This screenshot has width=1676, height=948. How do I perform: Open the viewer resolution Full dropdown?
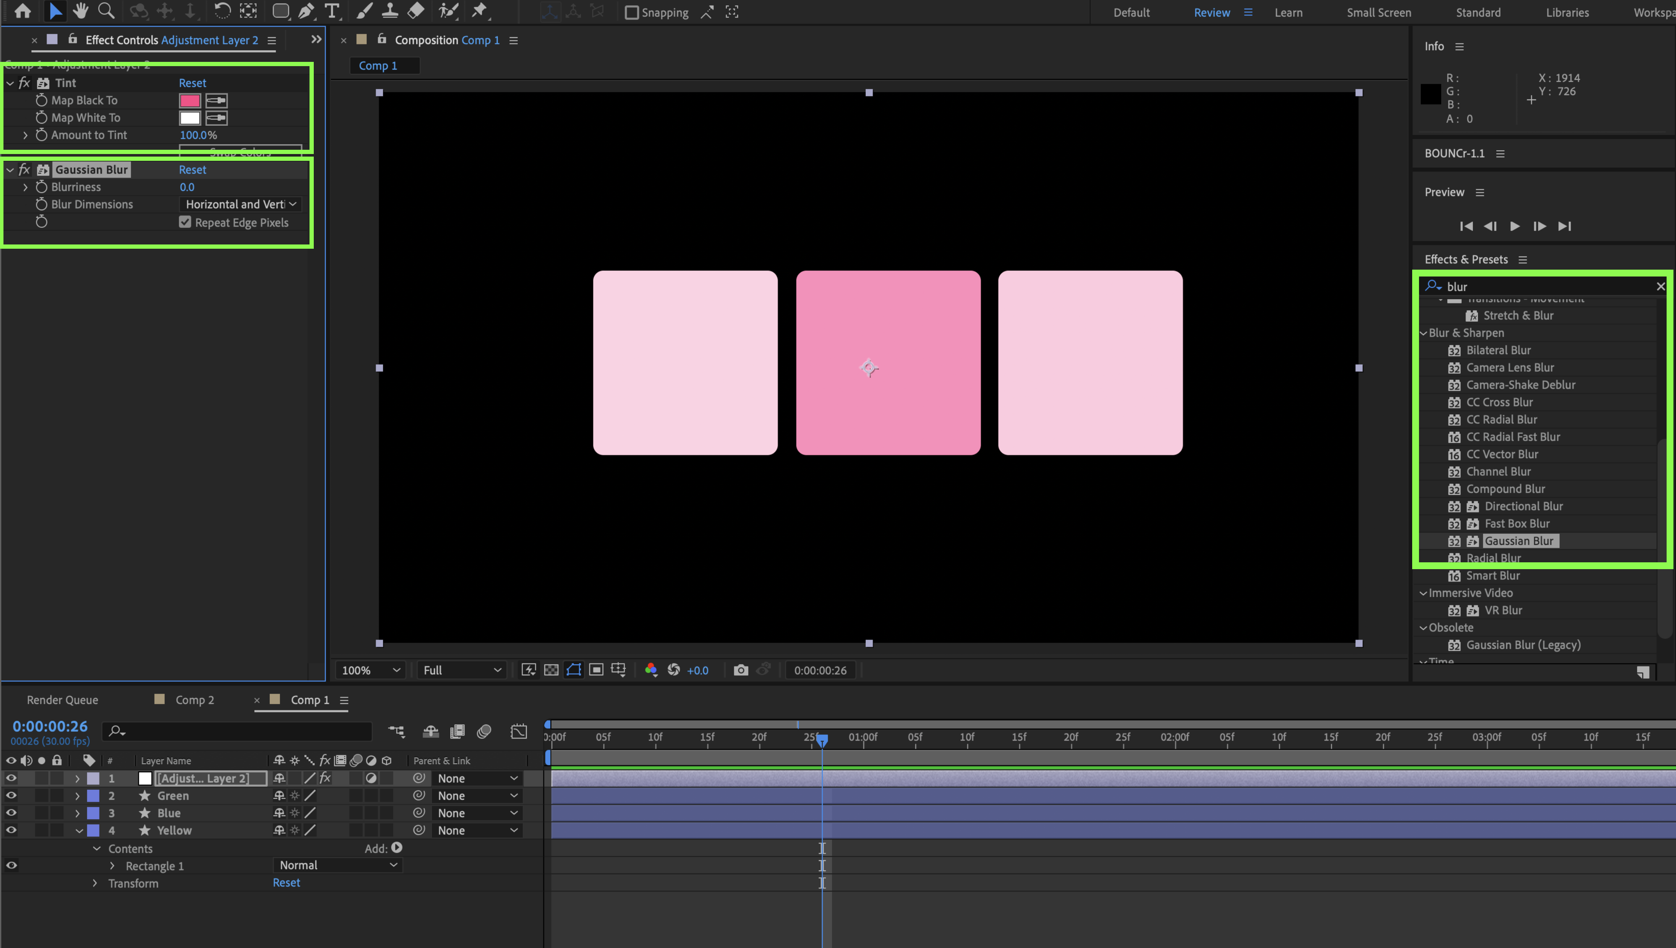coord(461,670)
